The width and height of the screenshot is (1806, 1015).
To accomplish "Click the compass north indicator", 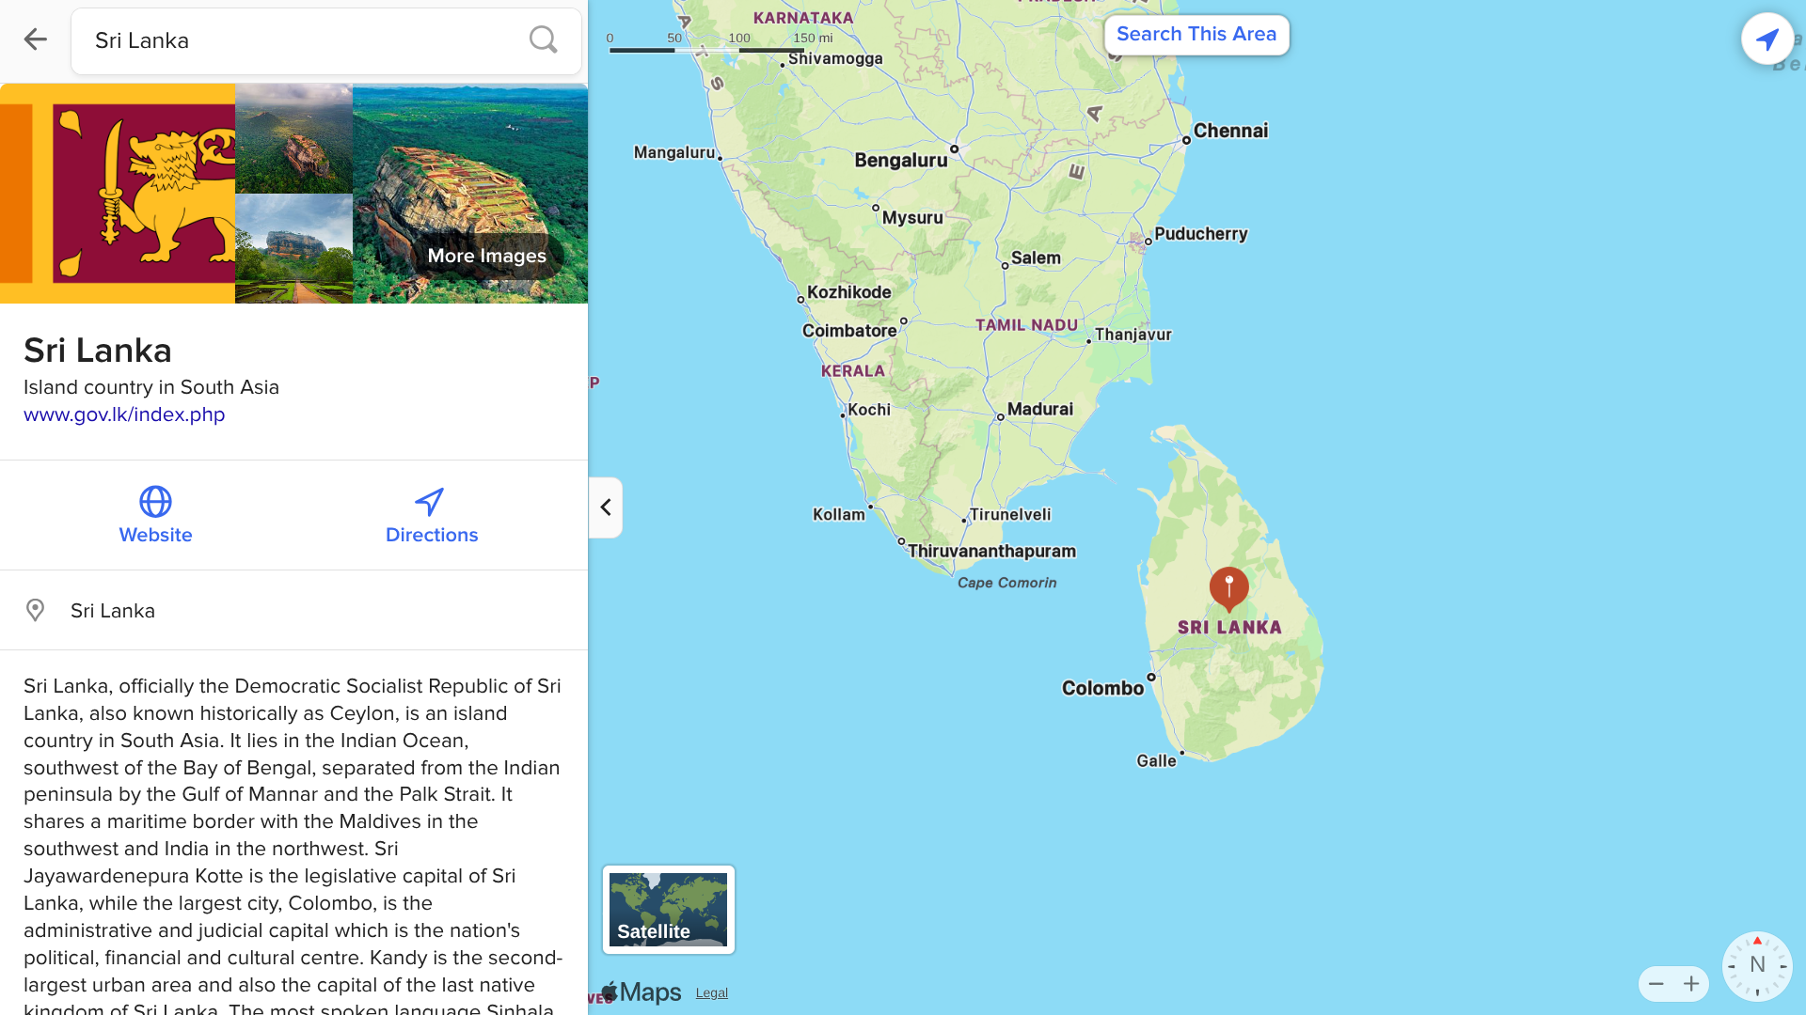I will [1756, 965].
